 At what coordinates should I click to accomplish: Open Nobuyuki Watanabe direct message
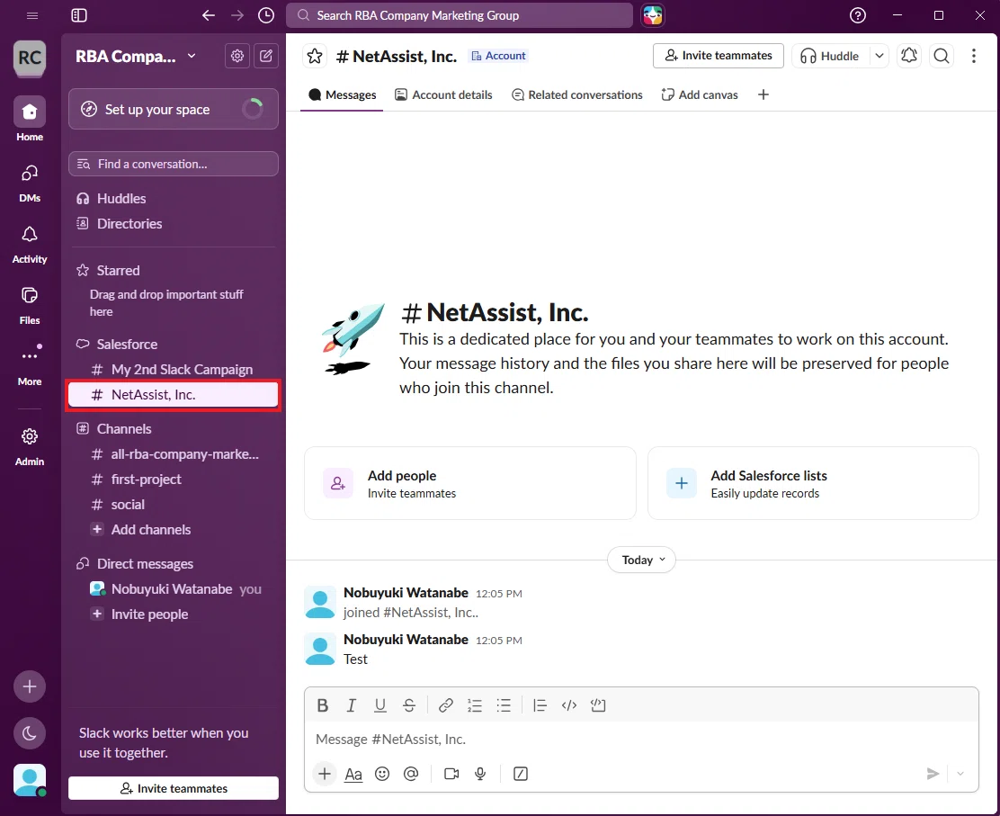174,589
